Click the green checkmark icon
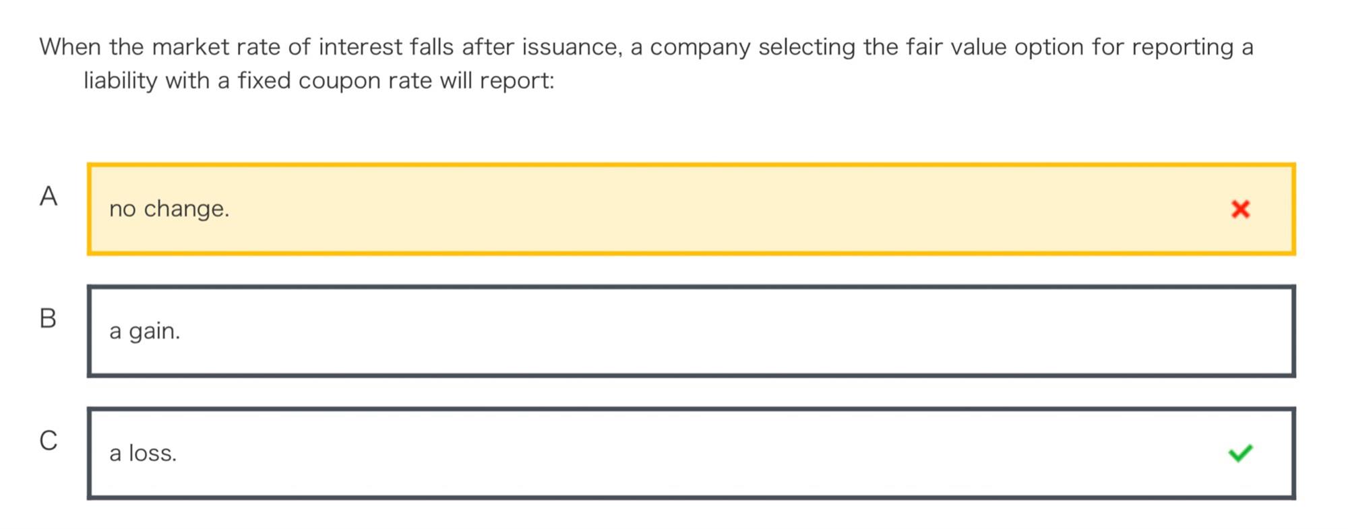The height and width of the screenshot is (529, 1348). tap(1239, 453)
